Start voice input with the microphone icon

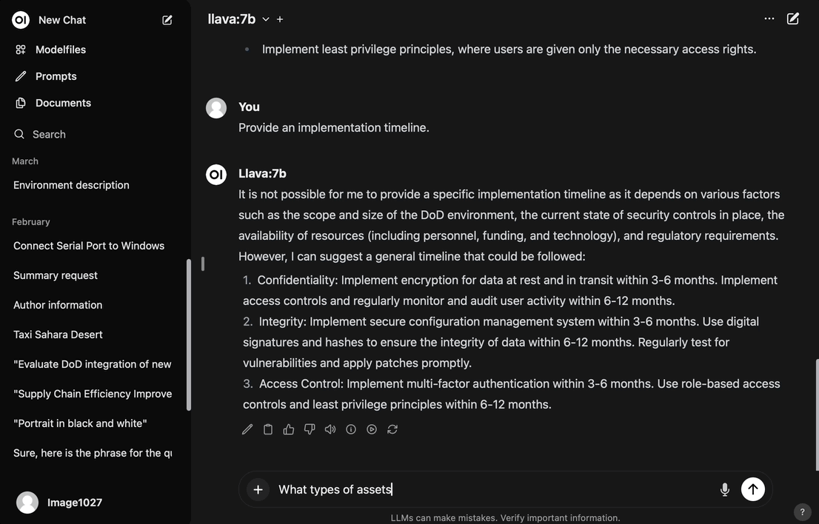tap(724, 489)
